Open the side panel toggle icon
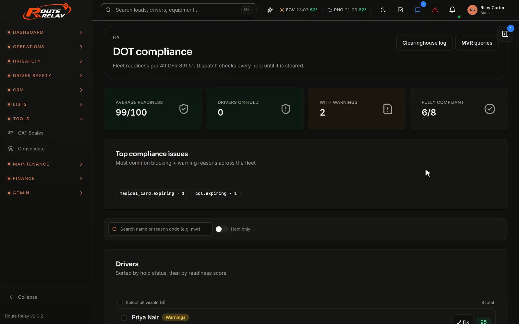Image resolution: width=519 pixels, height=324 pixels. click(x=505, y=34)
